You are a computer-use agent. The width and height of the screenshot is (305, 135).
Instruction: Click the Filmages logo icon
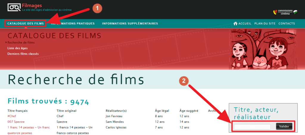coord(14,7)
